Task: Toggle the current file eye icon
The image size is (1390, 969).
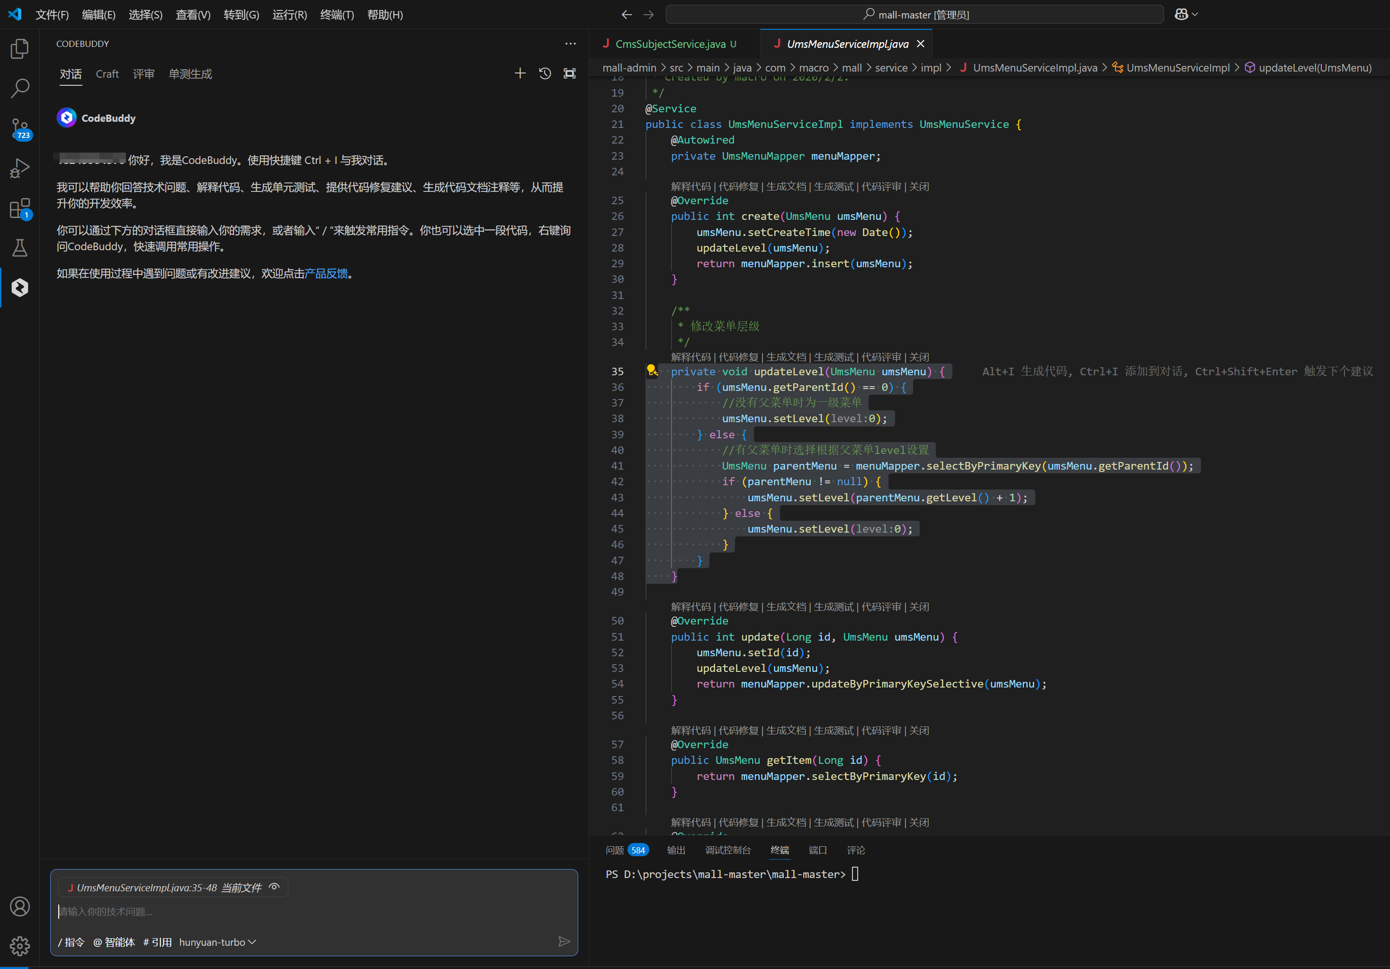Action: point(274,887)
